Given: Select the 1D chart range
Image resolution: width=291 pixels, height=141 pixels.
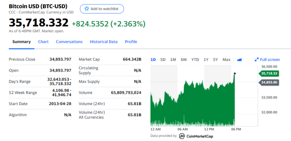Looking at the screenshot, I should 153,60.
